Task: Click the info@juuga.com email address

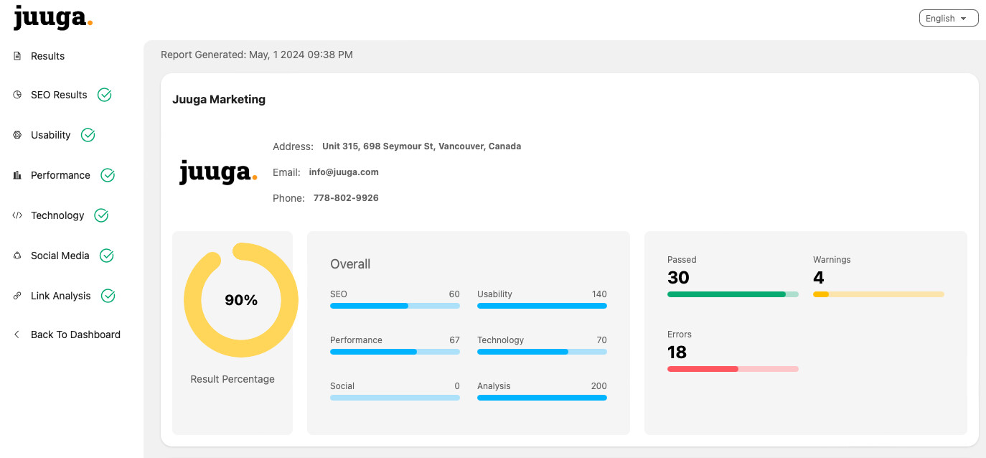Action: tap(344, 172)
